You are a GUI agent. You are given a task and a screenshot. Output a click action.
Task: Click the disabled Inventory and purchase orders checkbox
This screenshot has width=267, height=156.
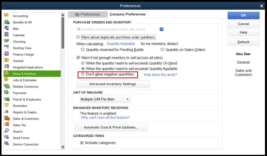[x=78, y=29]
